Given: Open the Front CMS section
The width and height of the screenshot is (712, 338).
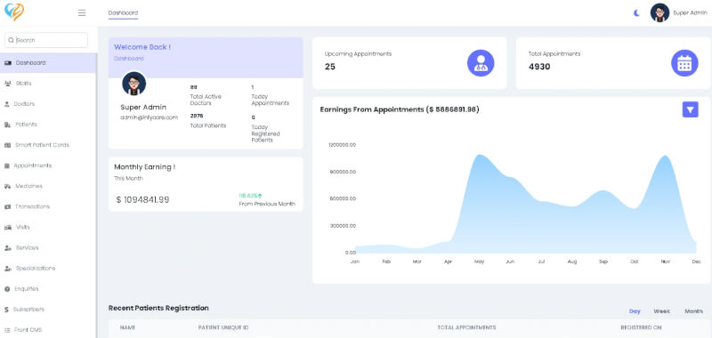Looking at the screenshot, I should click(48, 330).
